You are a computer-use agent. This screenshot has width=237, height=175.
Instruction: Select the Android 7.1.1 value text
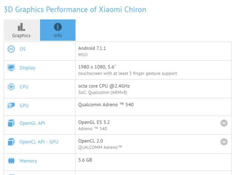coord(92,48)
